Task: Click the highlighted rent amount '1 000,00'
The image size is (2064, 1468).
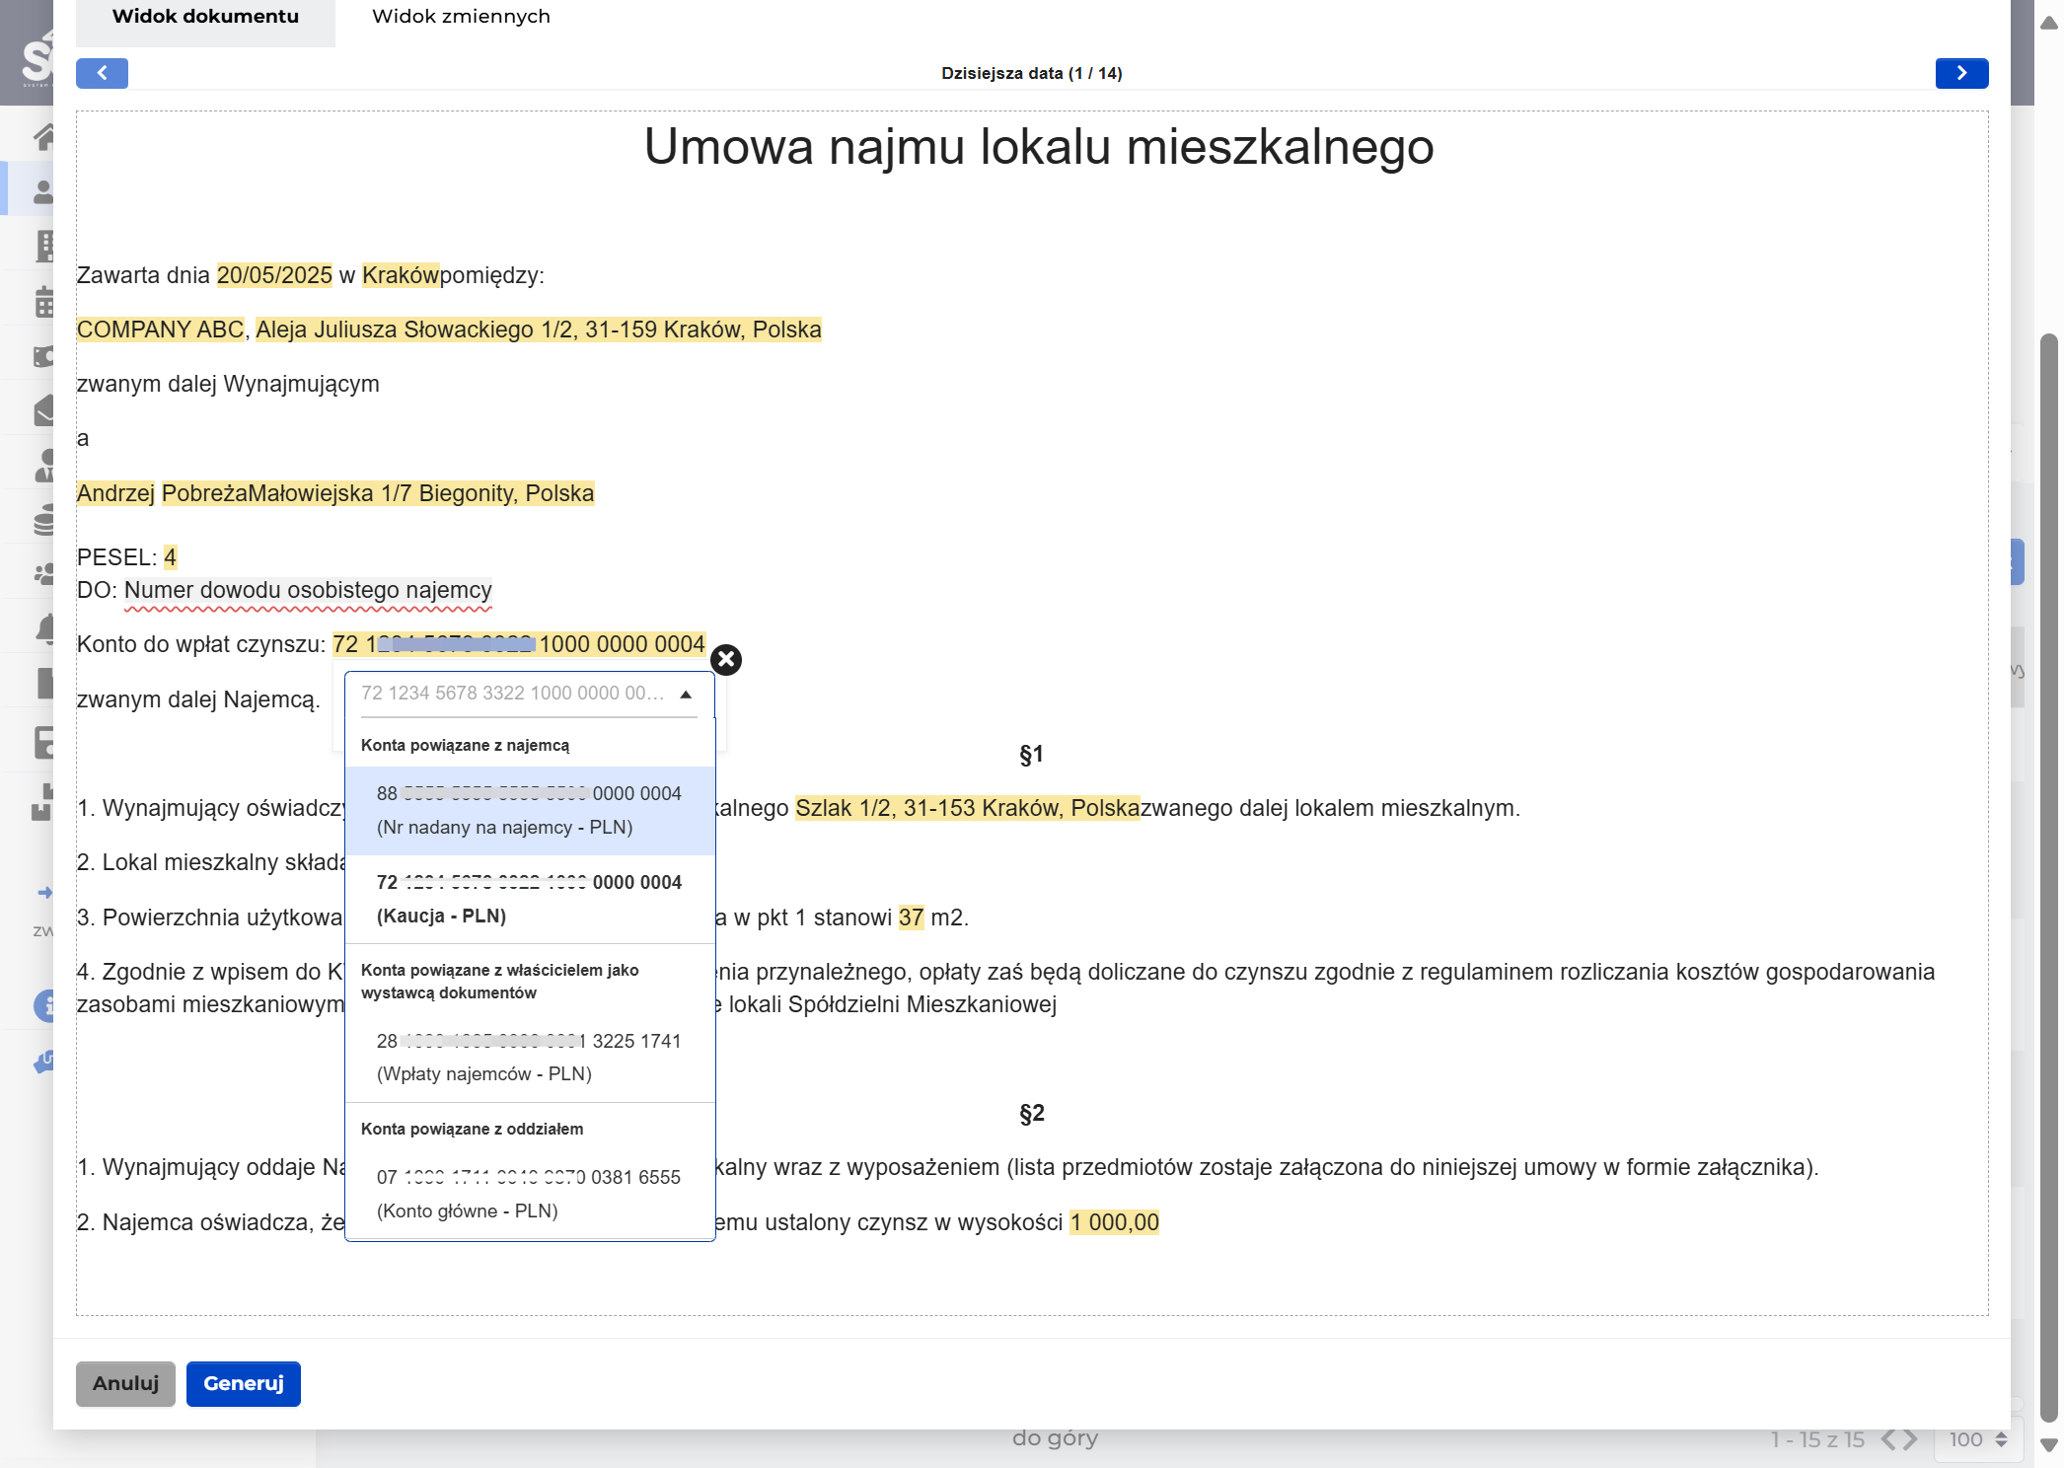Action: (1115, 1222)
